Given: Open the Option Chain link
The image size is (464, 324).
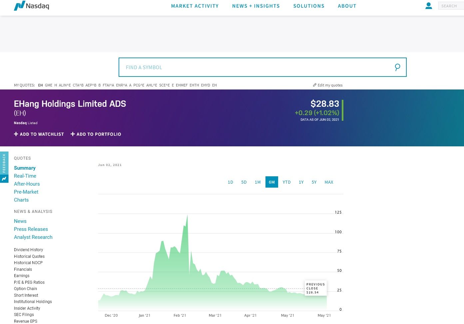Looking at the screenshot, I should [25, 289].
